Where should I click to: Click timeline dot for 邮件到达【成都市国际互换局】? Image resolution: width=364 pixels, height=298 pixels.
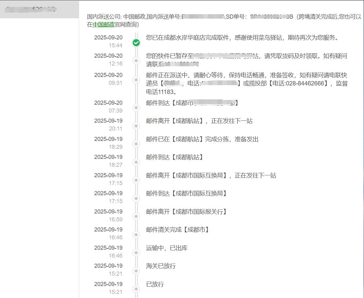click(136, 198)
